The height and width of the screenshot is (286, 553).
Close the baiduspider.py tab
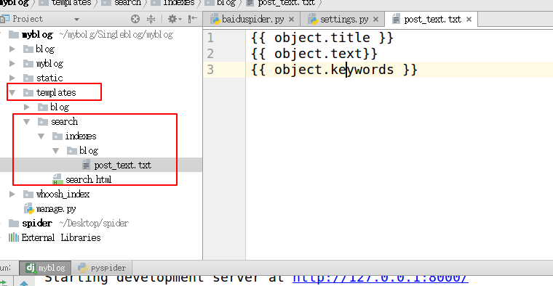[291, 20]
